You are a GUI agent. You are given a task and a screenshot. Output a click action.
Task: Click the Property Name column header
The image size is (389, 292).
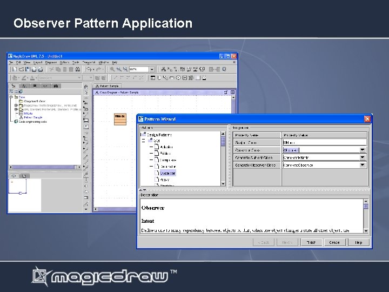coord(257,135)
